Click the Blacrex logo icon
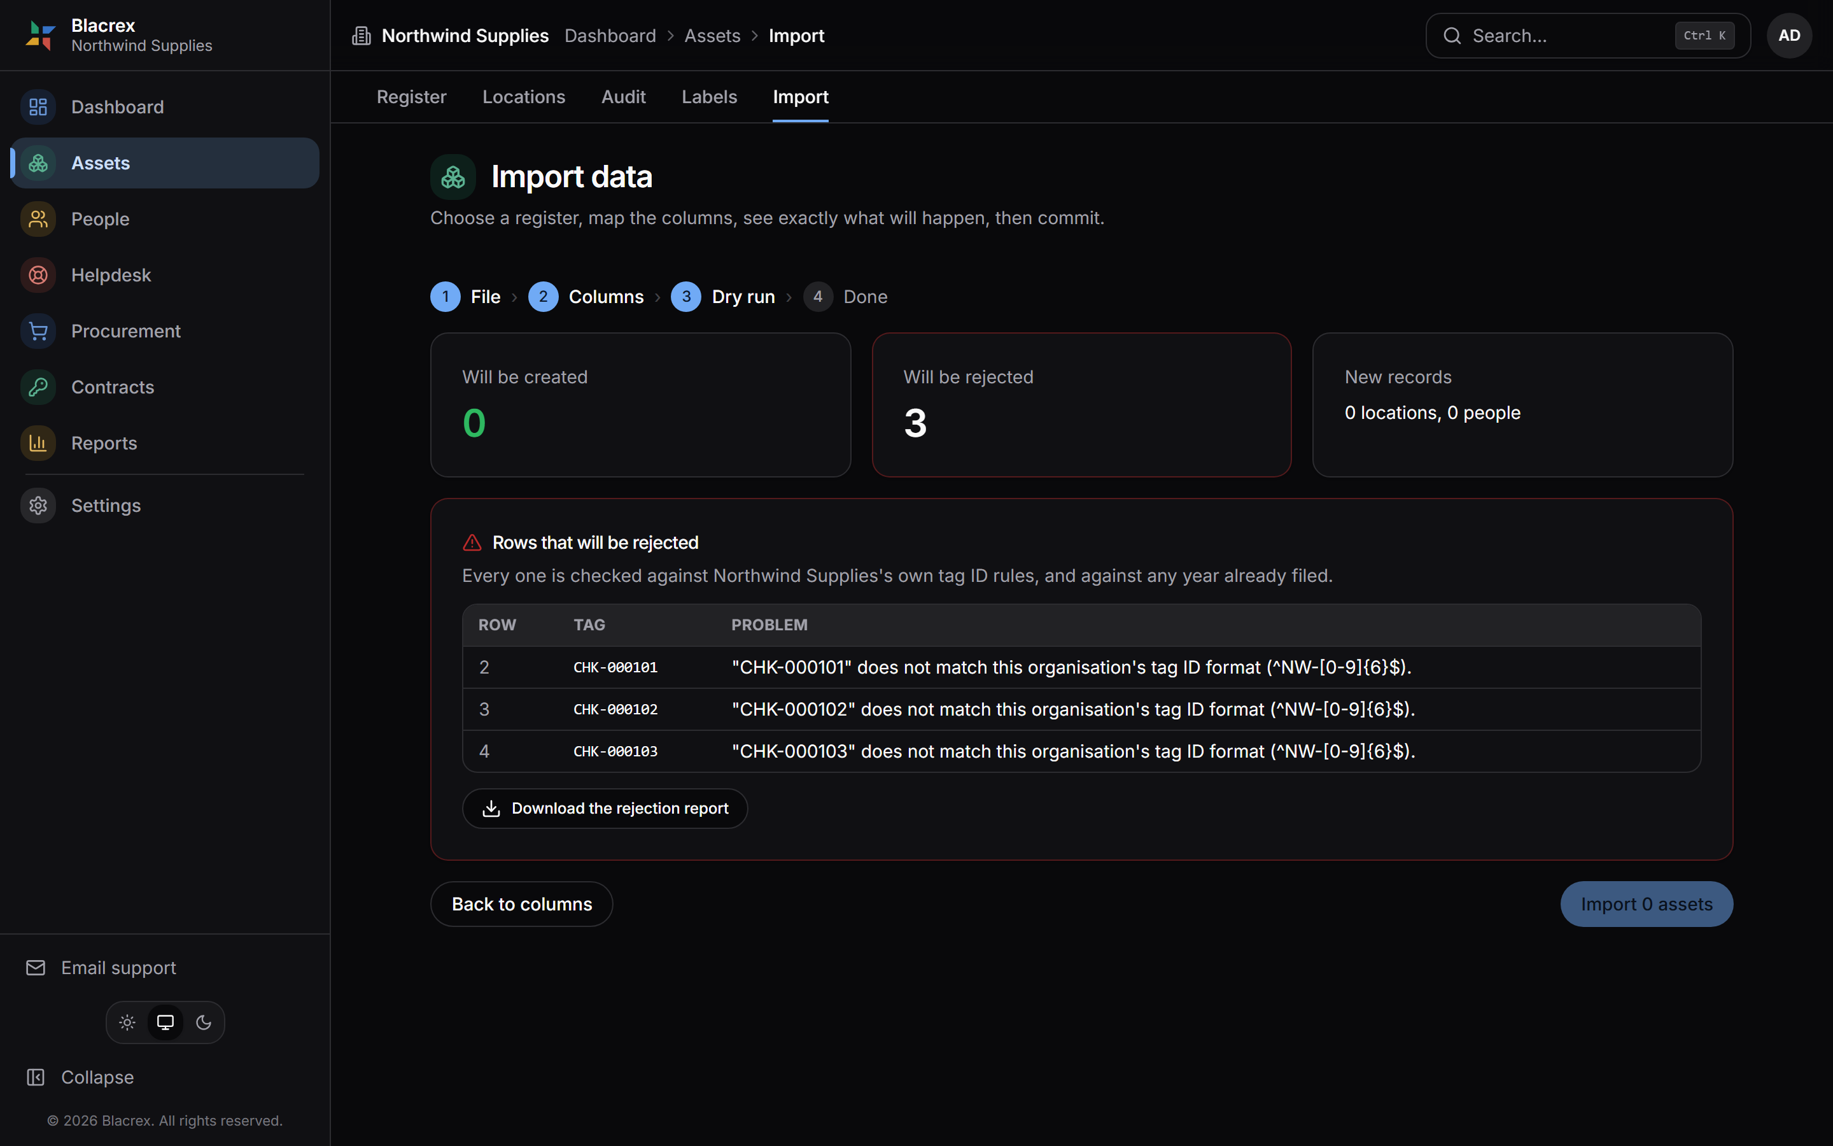The height and width of the screenshot is (1146, 1833). point(40,36)
